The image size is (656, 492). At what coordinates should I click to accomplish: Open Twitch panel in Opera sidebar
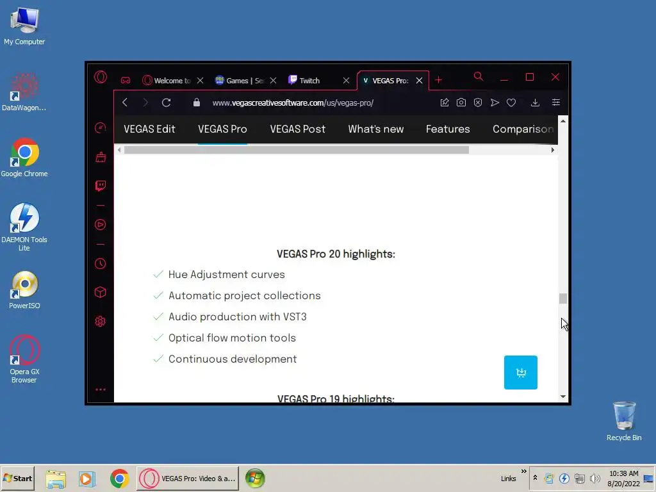(101, 186)
